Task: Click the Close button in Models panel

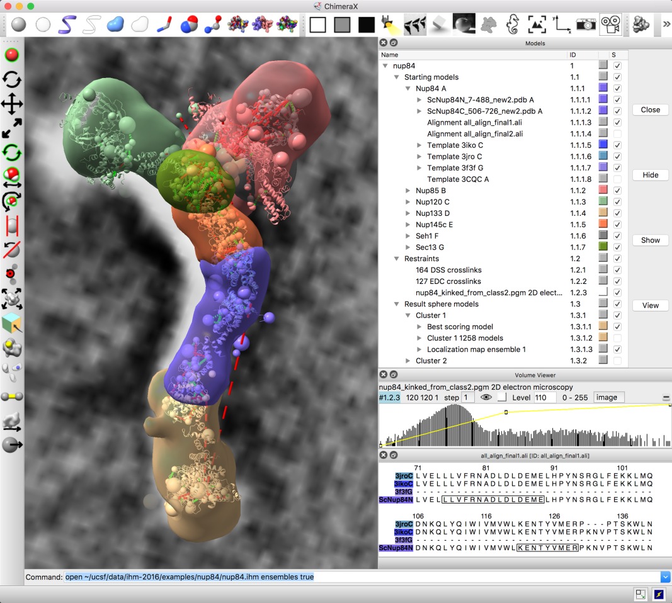Action: coord(650,110)
